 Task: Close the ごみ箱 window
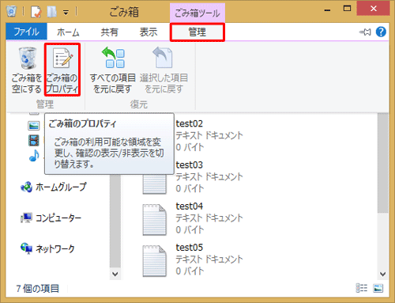coord(374,9)
